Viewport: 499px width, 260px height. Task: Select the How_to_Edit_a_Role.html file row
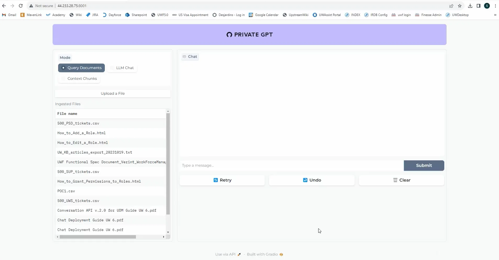coord(111,143)
